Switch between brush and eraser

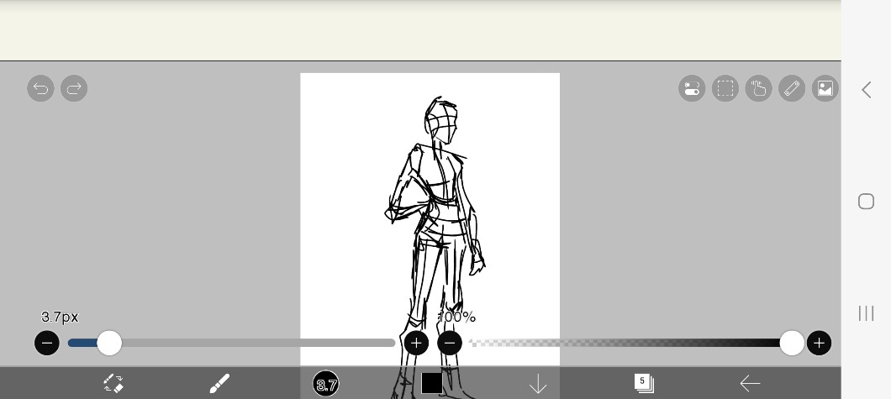point(113,384)
